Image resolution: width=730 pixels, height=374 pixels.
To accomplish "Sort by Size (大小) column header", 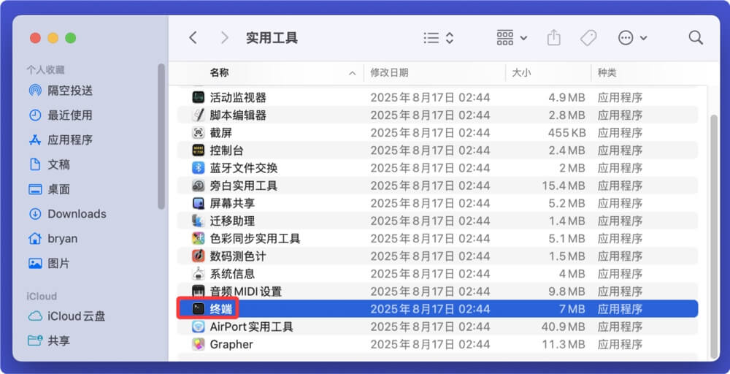I will [x=521, y=72].
